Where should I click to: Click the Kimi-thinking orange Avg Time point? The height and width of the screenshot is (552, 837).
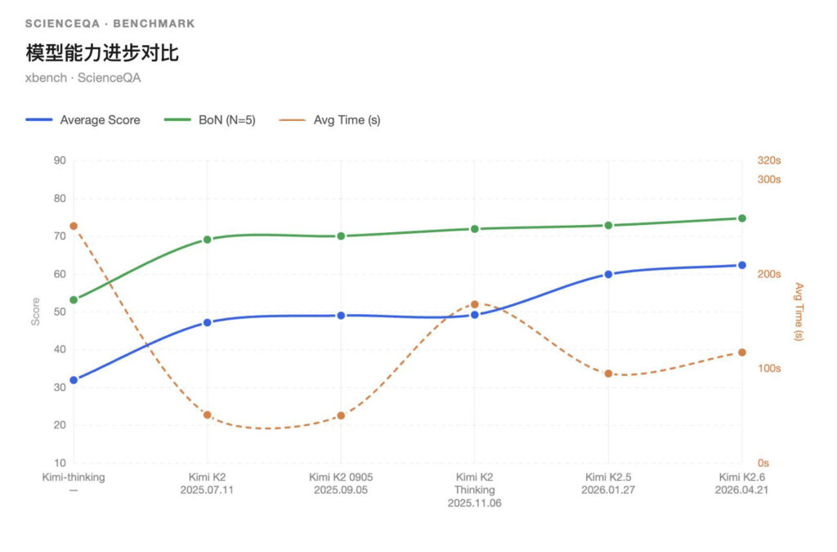(x=74, y=226)
